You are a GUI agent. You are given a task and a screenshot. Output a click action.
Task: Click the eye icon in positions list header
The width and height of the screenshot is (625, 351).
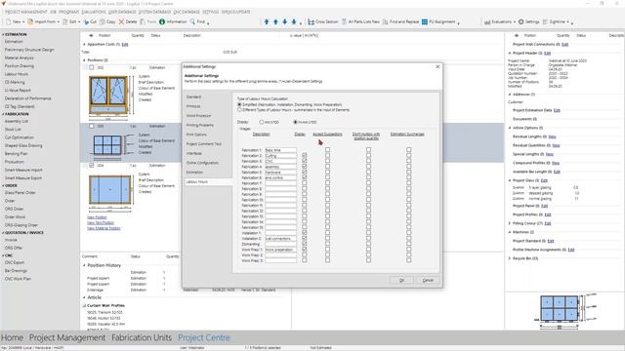[91, 35]
